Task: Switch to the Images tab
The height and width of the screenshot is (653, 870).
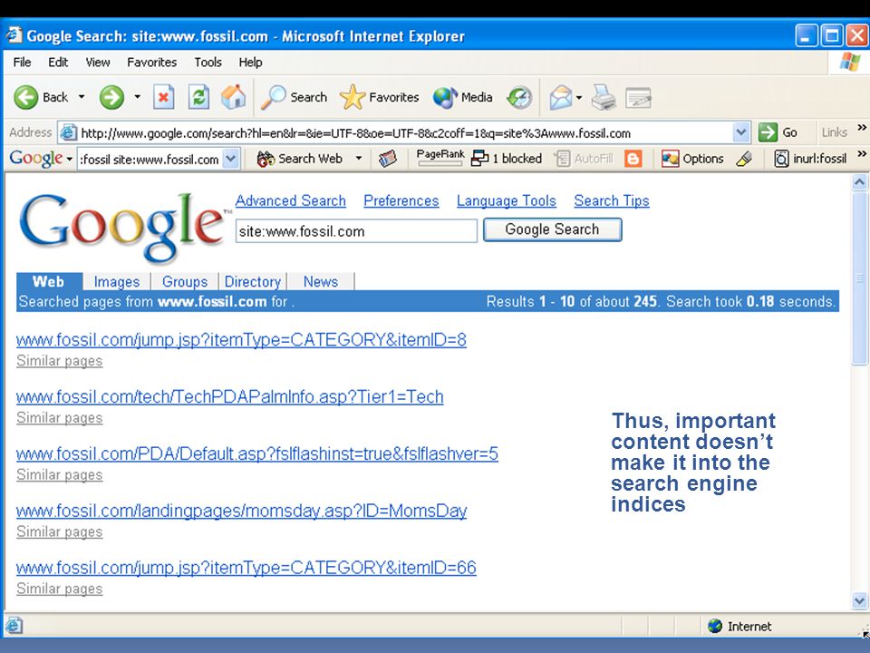Action: [117, 282]
